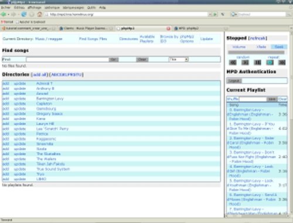Click the Clear link in Current Playlist
The image size is (293, 223).
click(282, 99)
